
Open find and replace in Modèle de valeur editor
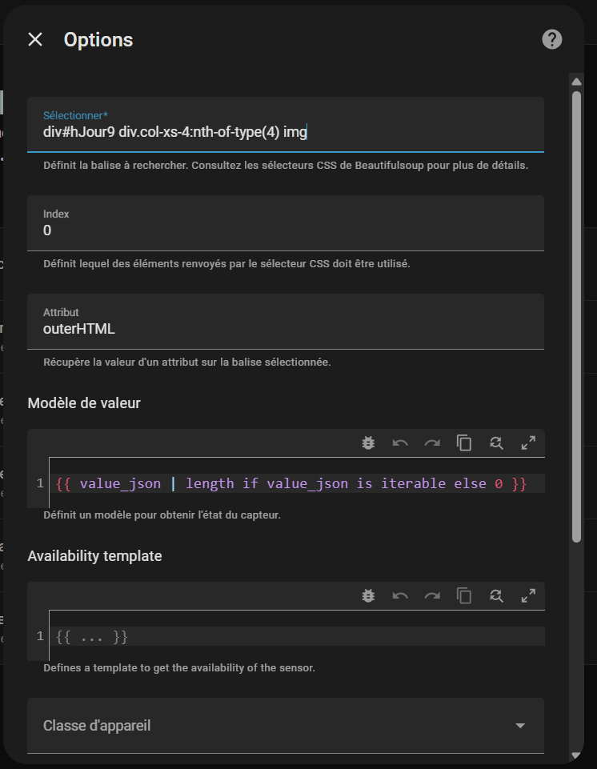496,443
